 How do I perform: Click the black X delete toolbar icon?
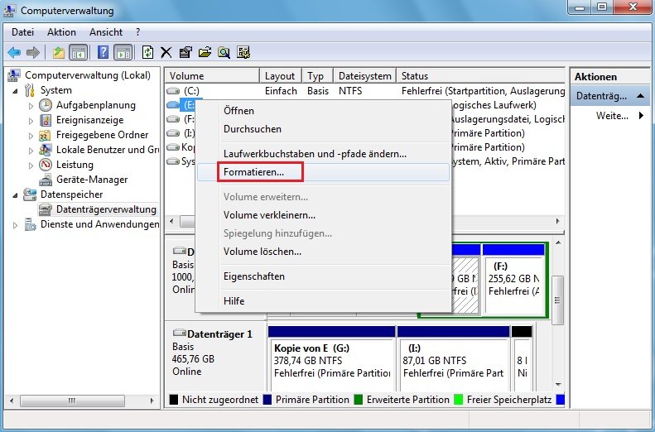166,53
